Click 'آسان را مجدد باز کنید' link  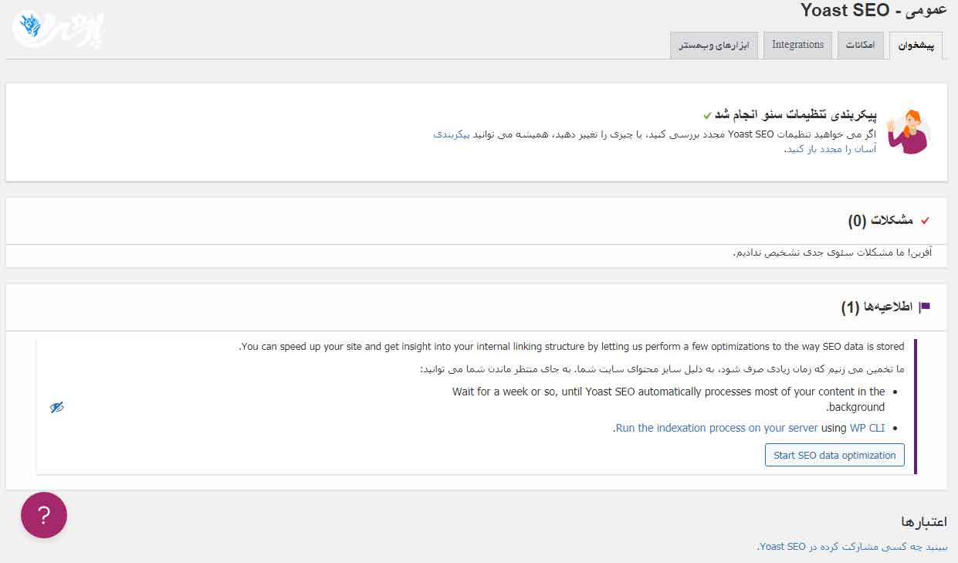pyautogui.click(x=831, y=149)
